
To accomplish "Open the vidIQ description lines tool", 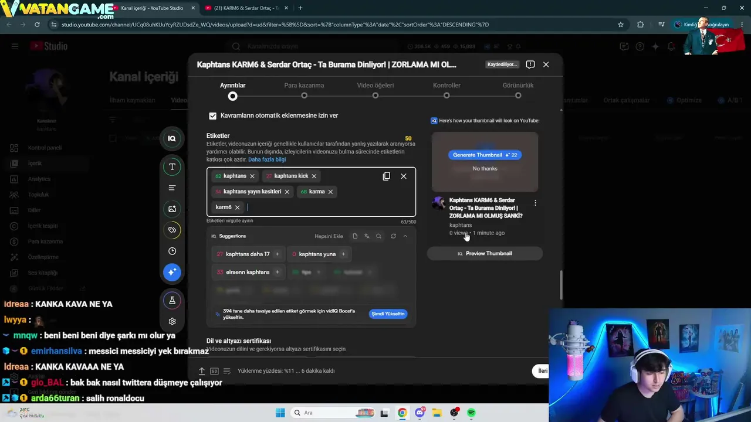I will point(172,188).
